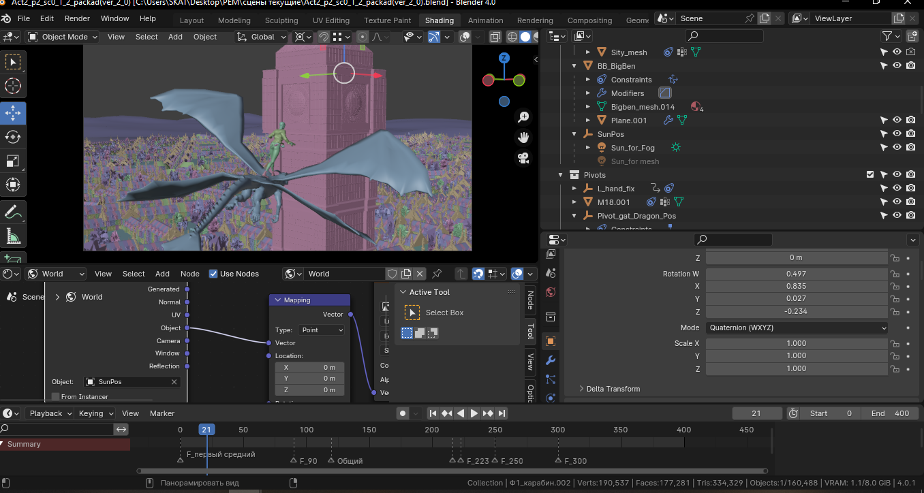Open the Render menu

pos(77,18)
